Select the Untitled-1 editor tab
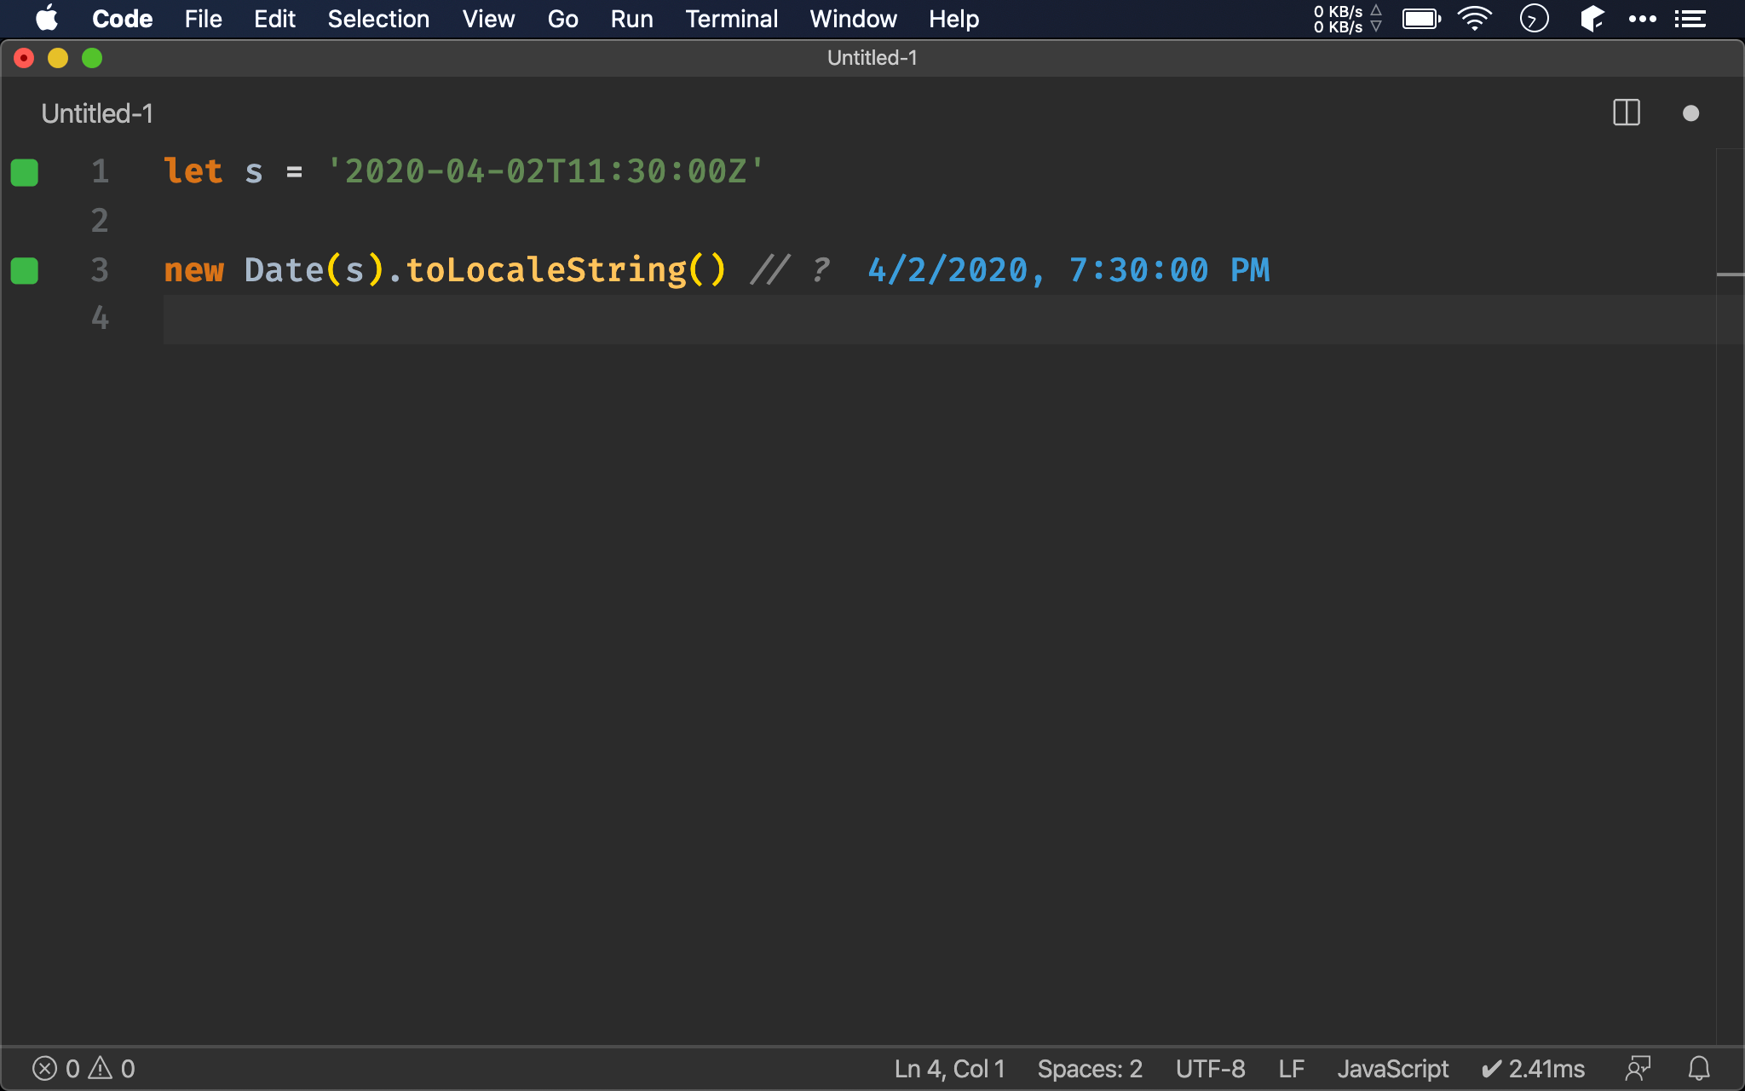 pyautogui.click(x=97, y=113)
